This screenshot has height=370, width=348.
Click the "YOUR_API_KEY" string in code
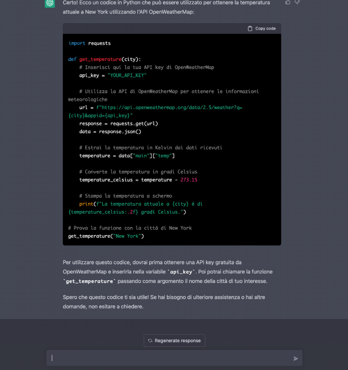127,75
